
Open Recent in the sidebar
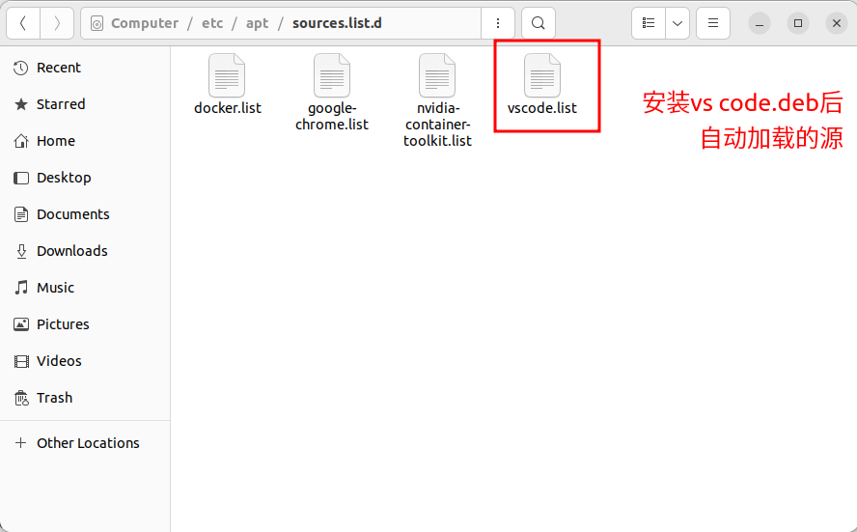[x=85, y=68]
